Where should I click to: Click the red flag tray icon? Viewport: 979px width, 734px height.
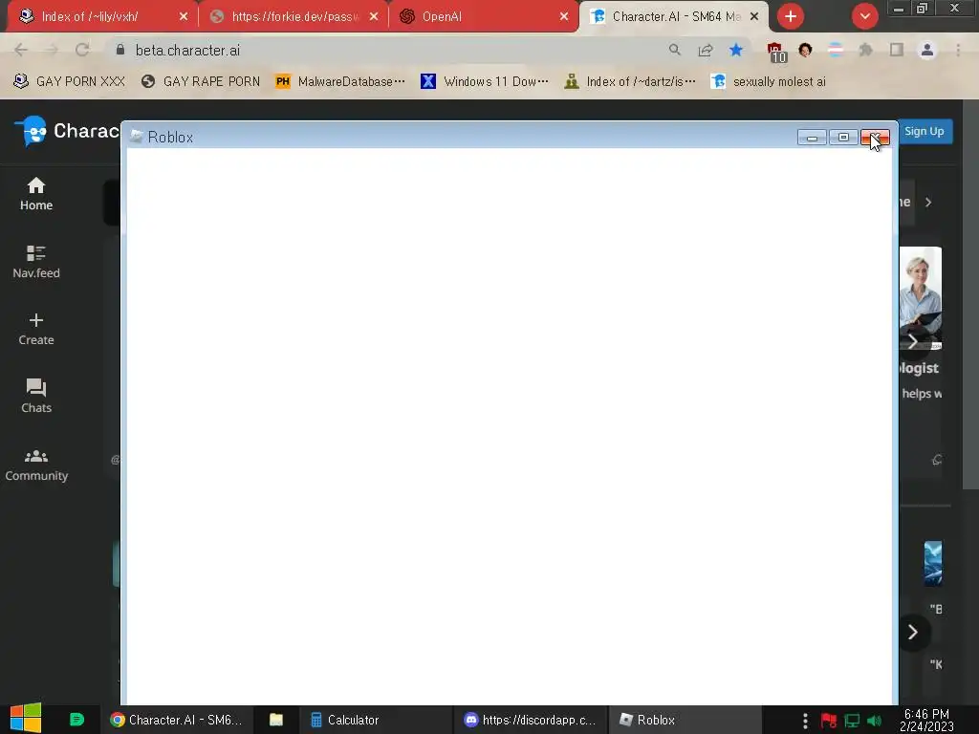click(829, 721)
